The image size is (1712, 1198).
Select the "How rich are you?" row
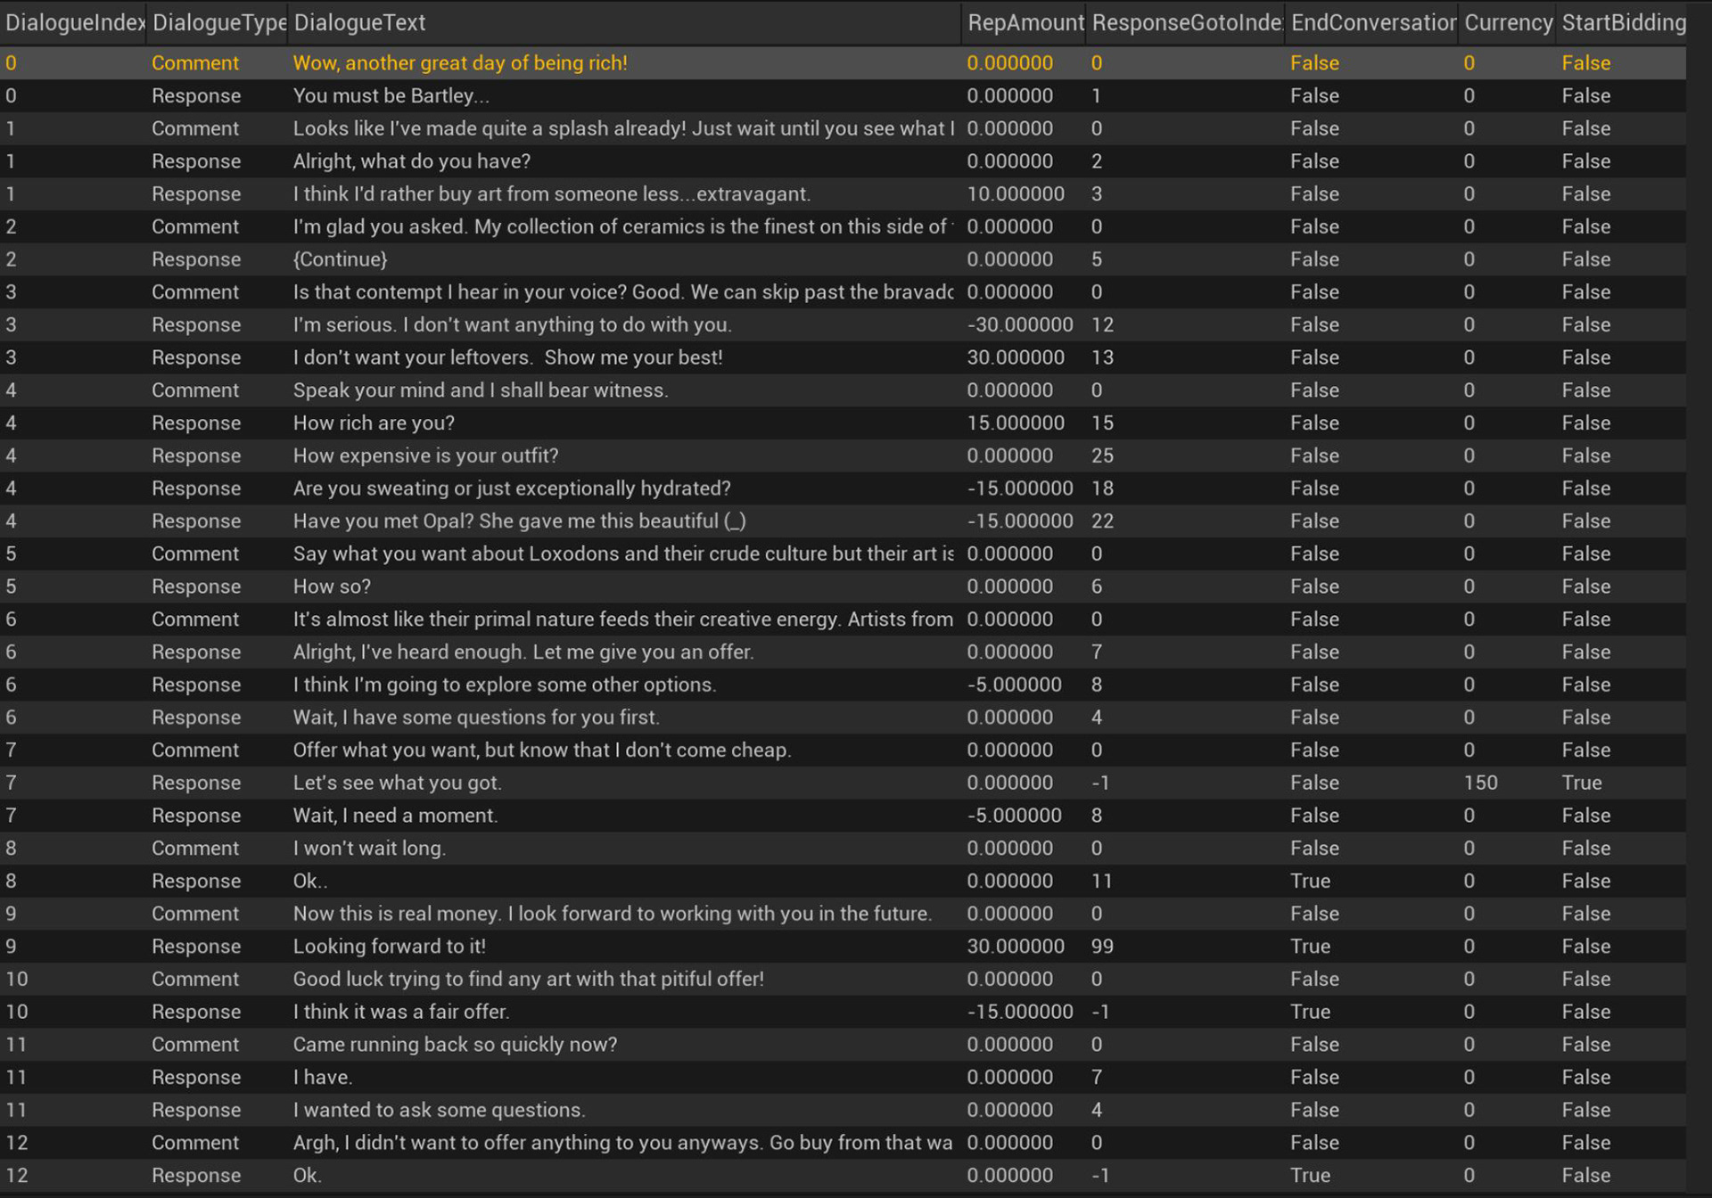[x=374, y=423]
